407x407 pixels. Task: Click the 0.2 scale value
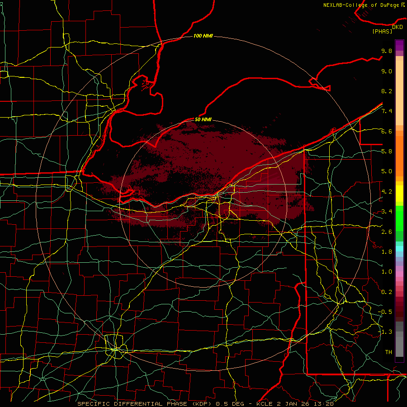(x=387, y=292)
